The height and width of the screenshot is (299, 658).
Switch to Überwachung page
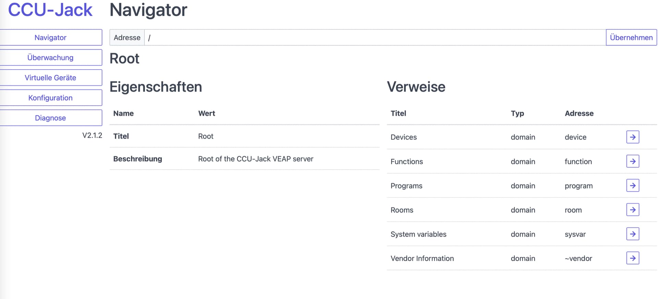coord(50,58)
